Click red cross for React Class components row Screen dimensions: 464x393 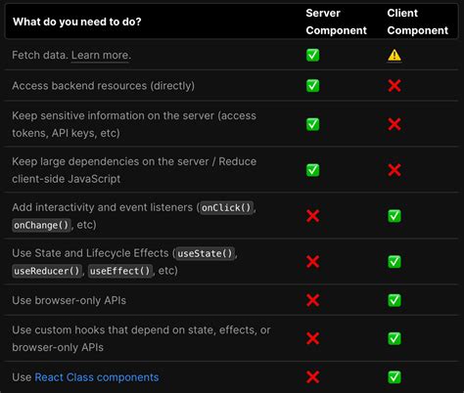312,377
